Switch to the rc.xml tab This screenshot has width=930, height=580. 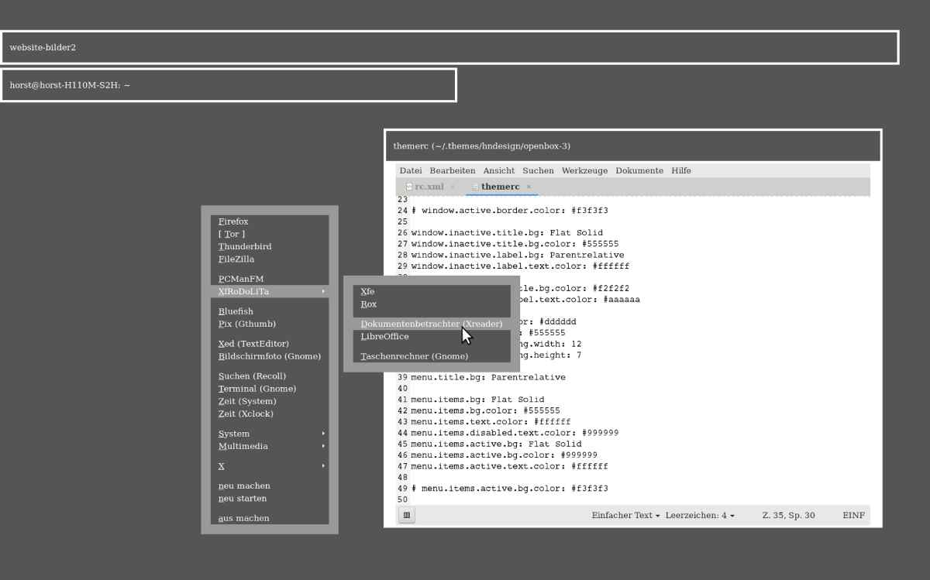click(x=429, y=187)
